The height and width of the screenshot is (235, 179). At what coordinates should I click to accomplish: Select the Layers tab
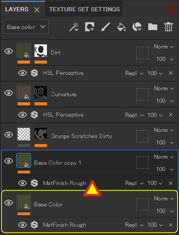pyautogui.click(x=17, y=9)
